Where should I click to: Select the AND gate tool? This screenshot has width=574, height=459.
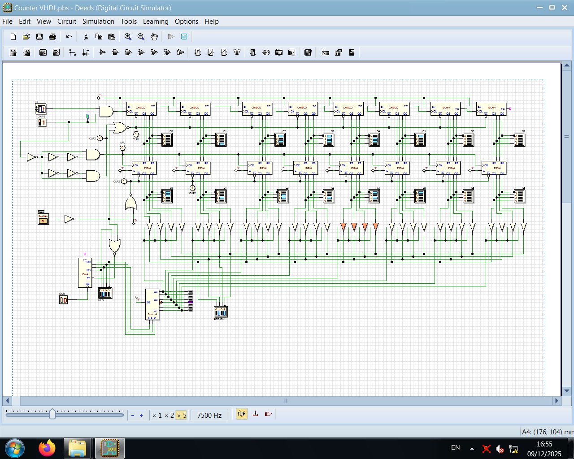115,52
